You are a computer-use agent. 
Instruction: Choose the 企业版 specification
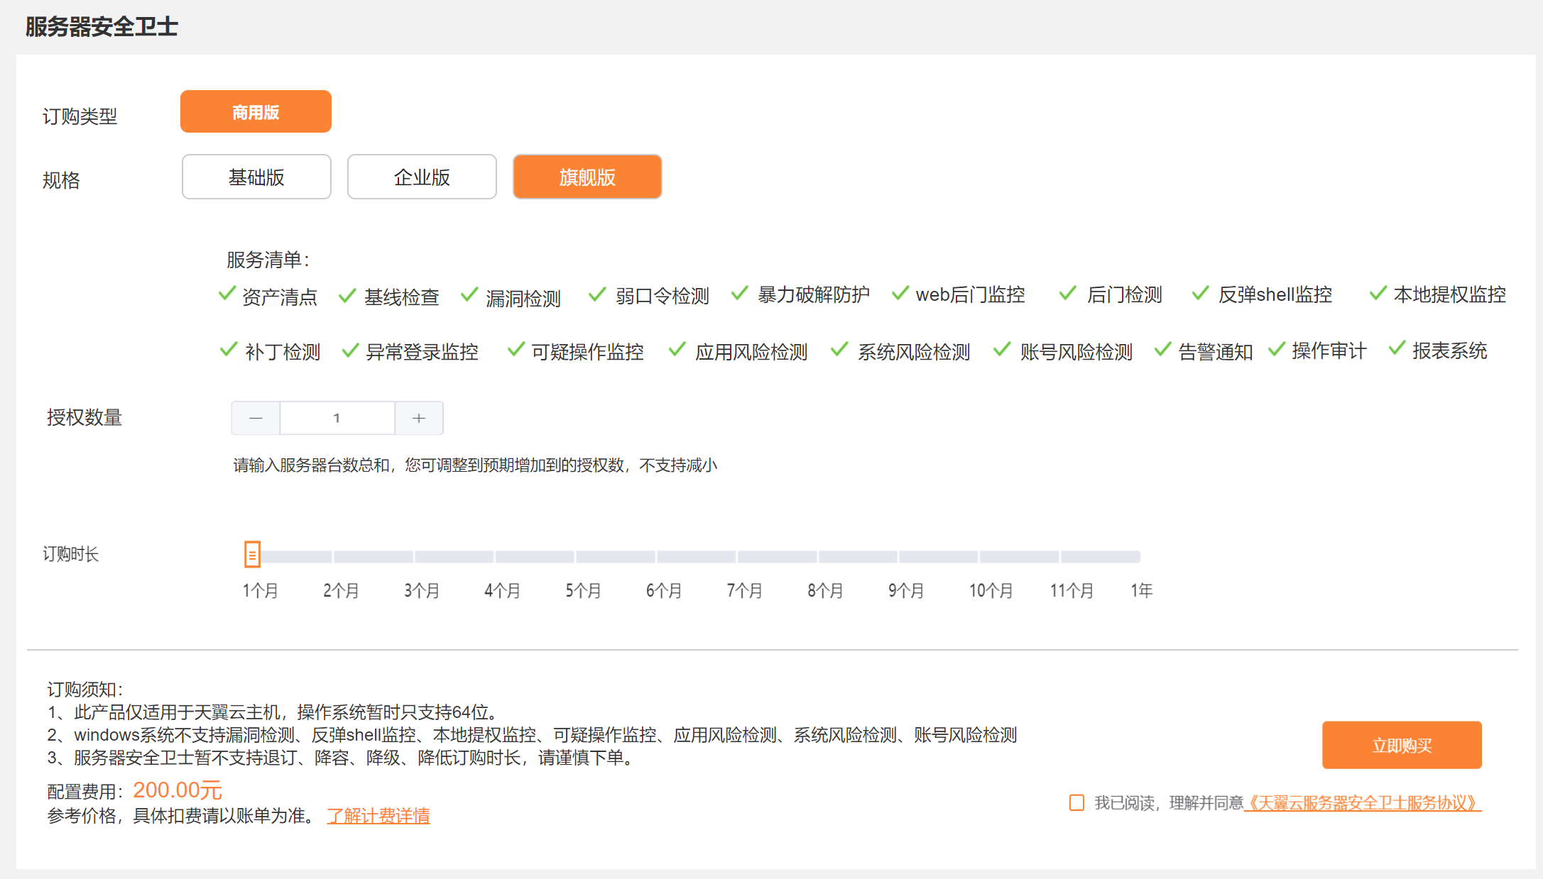click(422, 177)
